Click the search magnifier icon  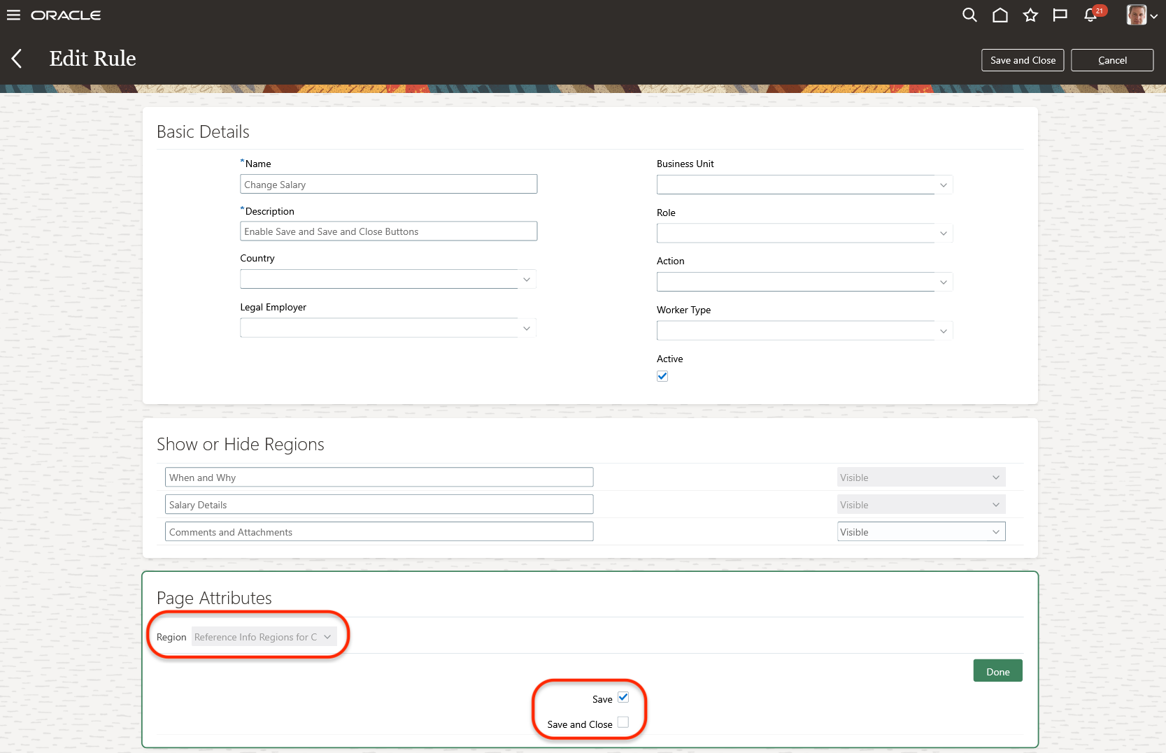(x=969, y=15)
